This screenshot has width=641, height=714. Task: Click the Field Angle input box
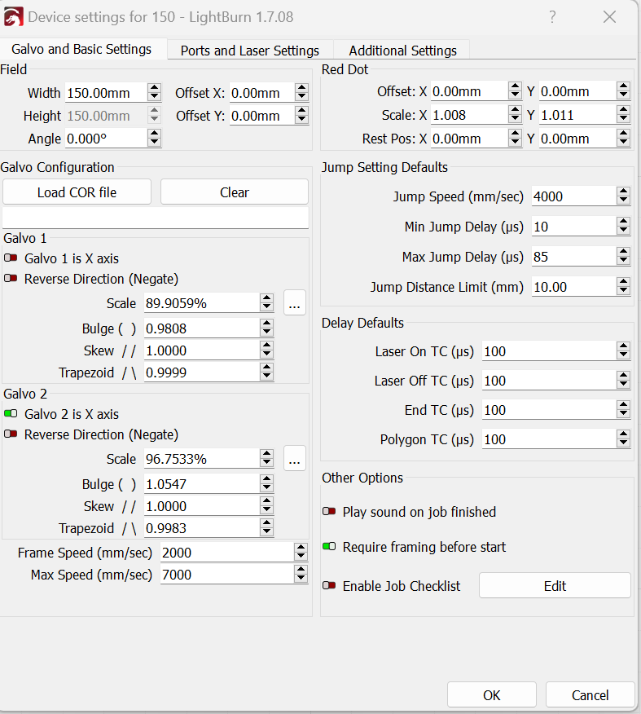(x=107, y=139)
